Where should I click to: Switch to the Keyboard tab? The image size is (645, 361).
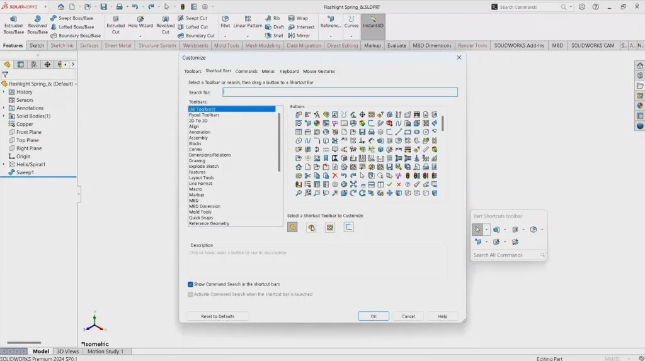[289, 71]
